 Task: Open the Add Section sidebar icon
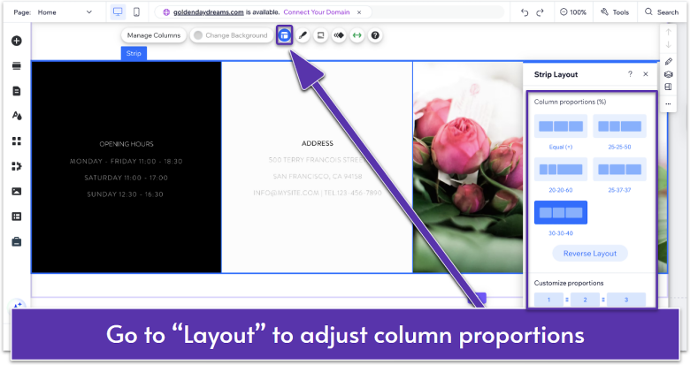(x=16, y=66)
